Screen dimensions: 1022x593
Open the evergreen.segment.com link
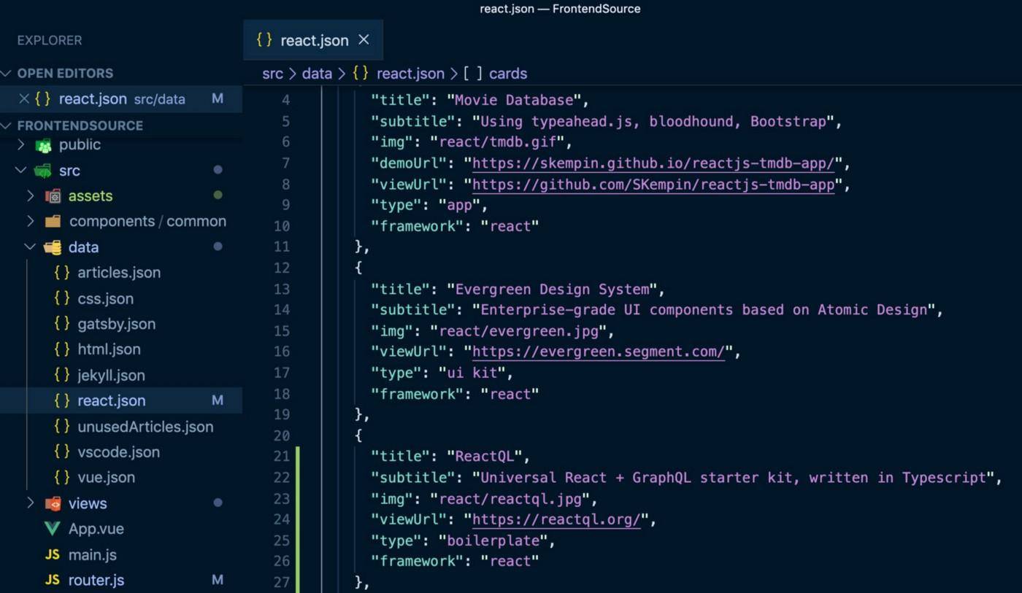(598, 352)
